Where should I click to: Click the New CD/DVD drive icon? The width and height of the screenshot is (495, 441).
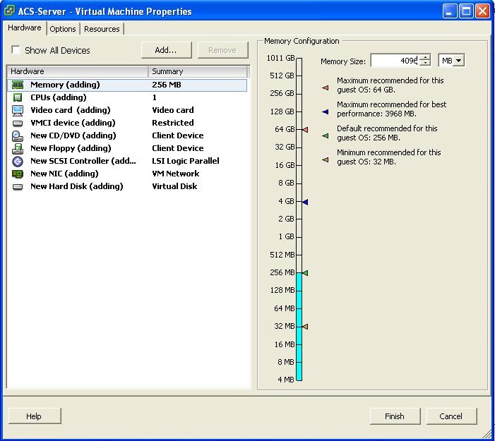pos(18,135)
